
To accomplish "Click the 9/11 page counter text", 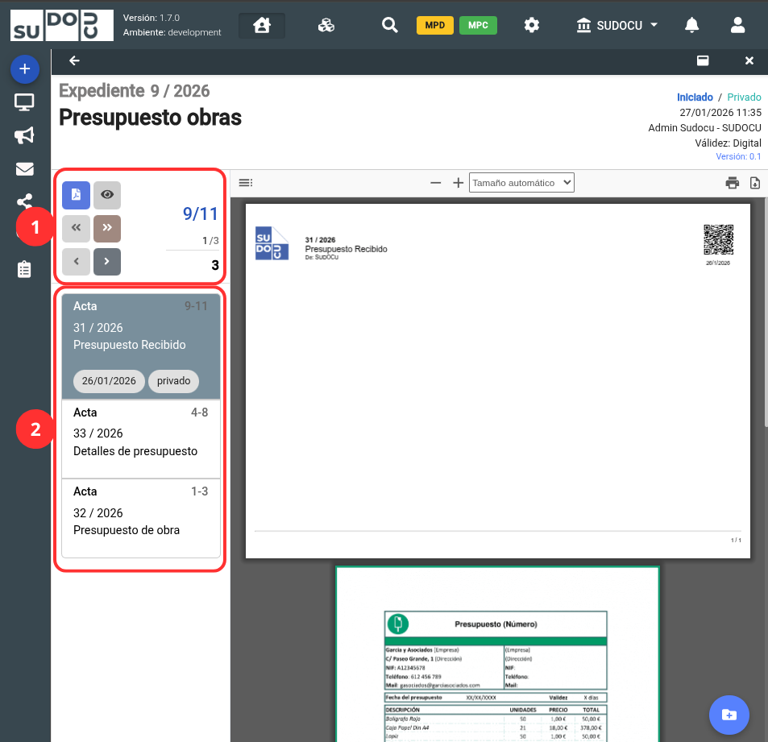I will point(200,213).
